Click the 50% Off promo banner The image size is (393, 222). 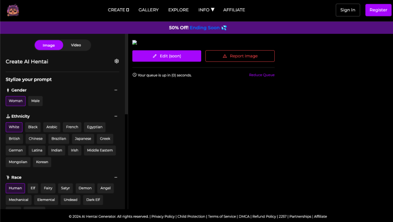click(x=196, y=28)
